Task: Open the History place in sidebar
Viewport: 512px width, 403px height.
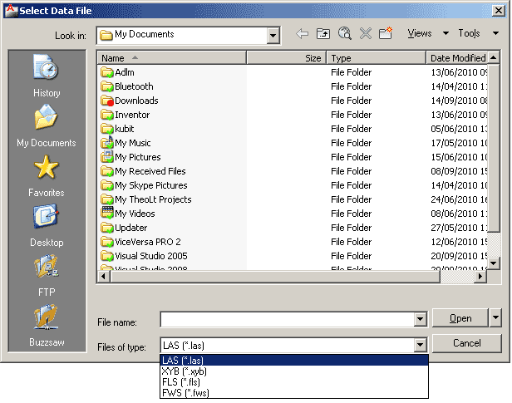Action: tap(47, 76)
